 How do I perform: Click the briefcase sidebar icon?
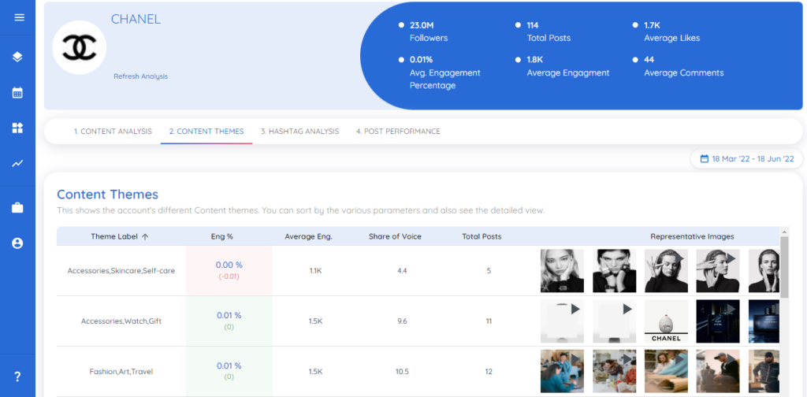coord(17,208)
